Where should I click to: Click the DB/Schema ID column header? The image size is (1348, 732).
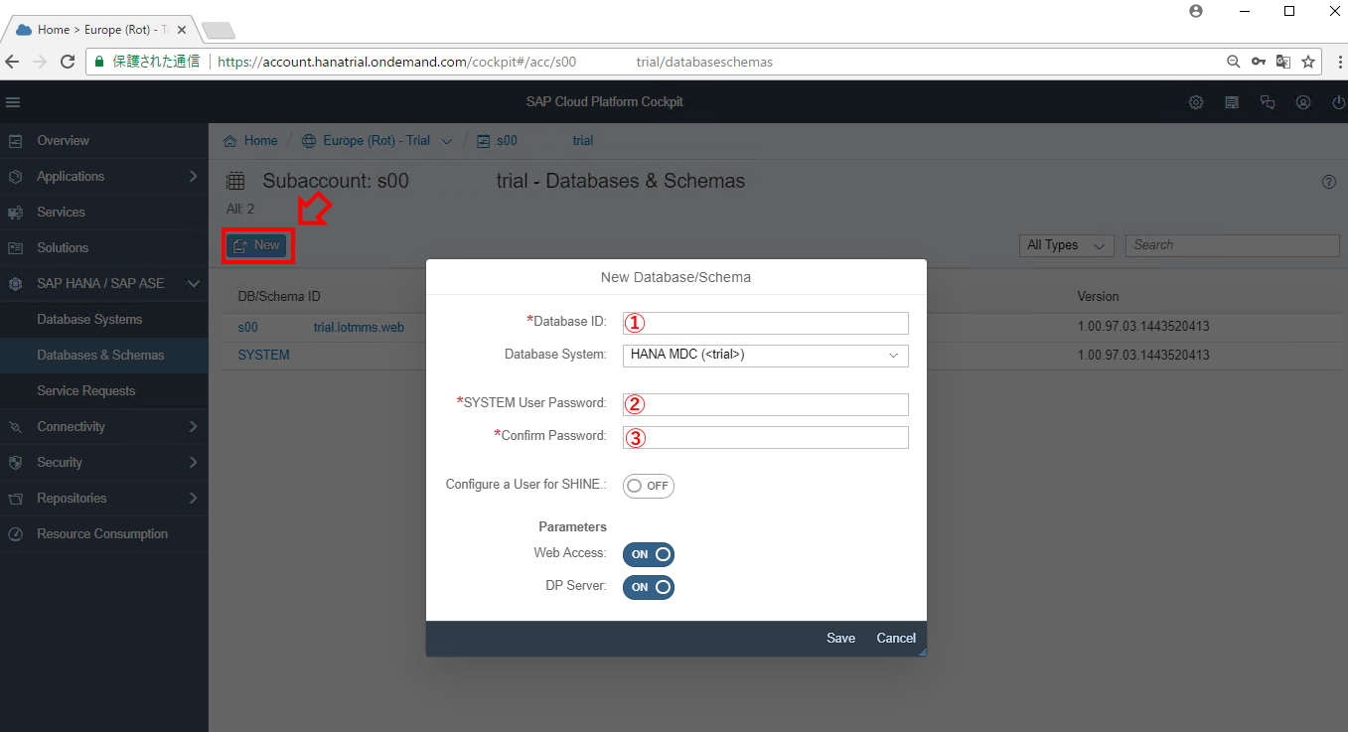pos(279,297)
